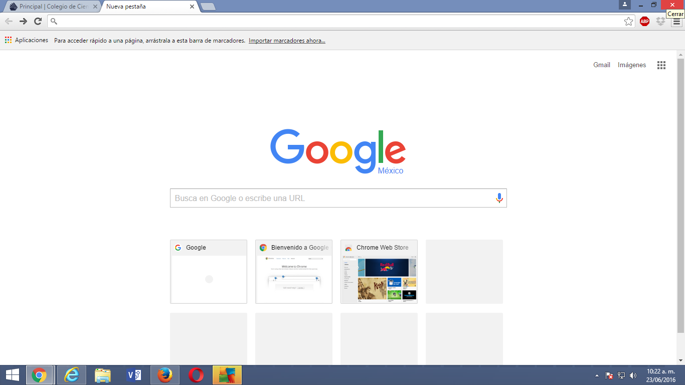Image resolution: width=685 pixels, height=385 pixels.
Task: Open the volume speaker icon
Action: coord(633,375)
